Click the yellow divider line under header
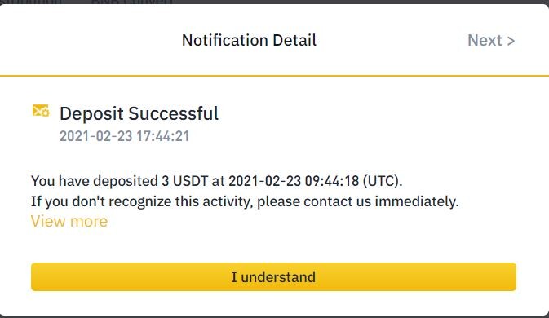The image size is (549, 318). tap(274, 76)
